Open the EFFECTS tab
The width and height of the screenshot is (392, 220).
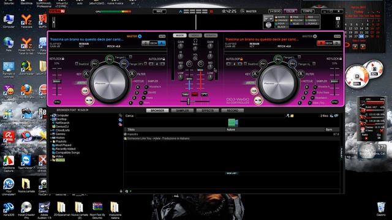(x=208, y=110)
